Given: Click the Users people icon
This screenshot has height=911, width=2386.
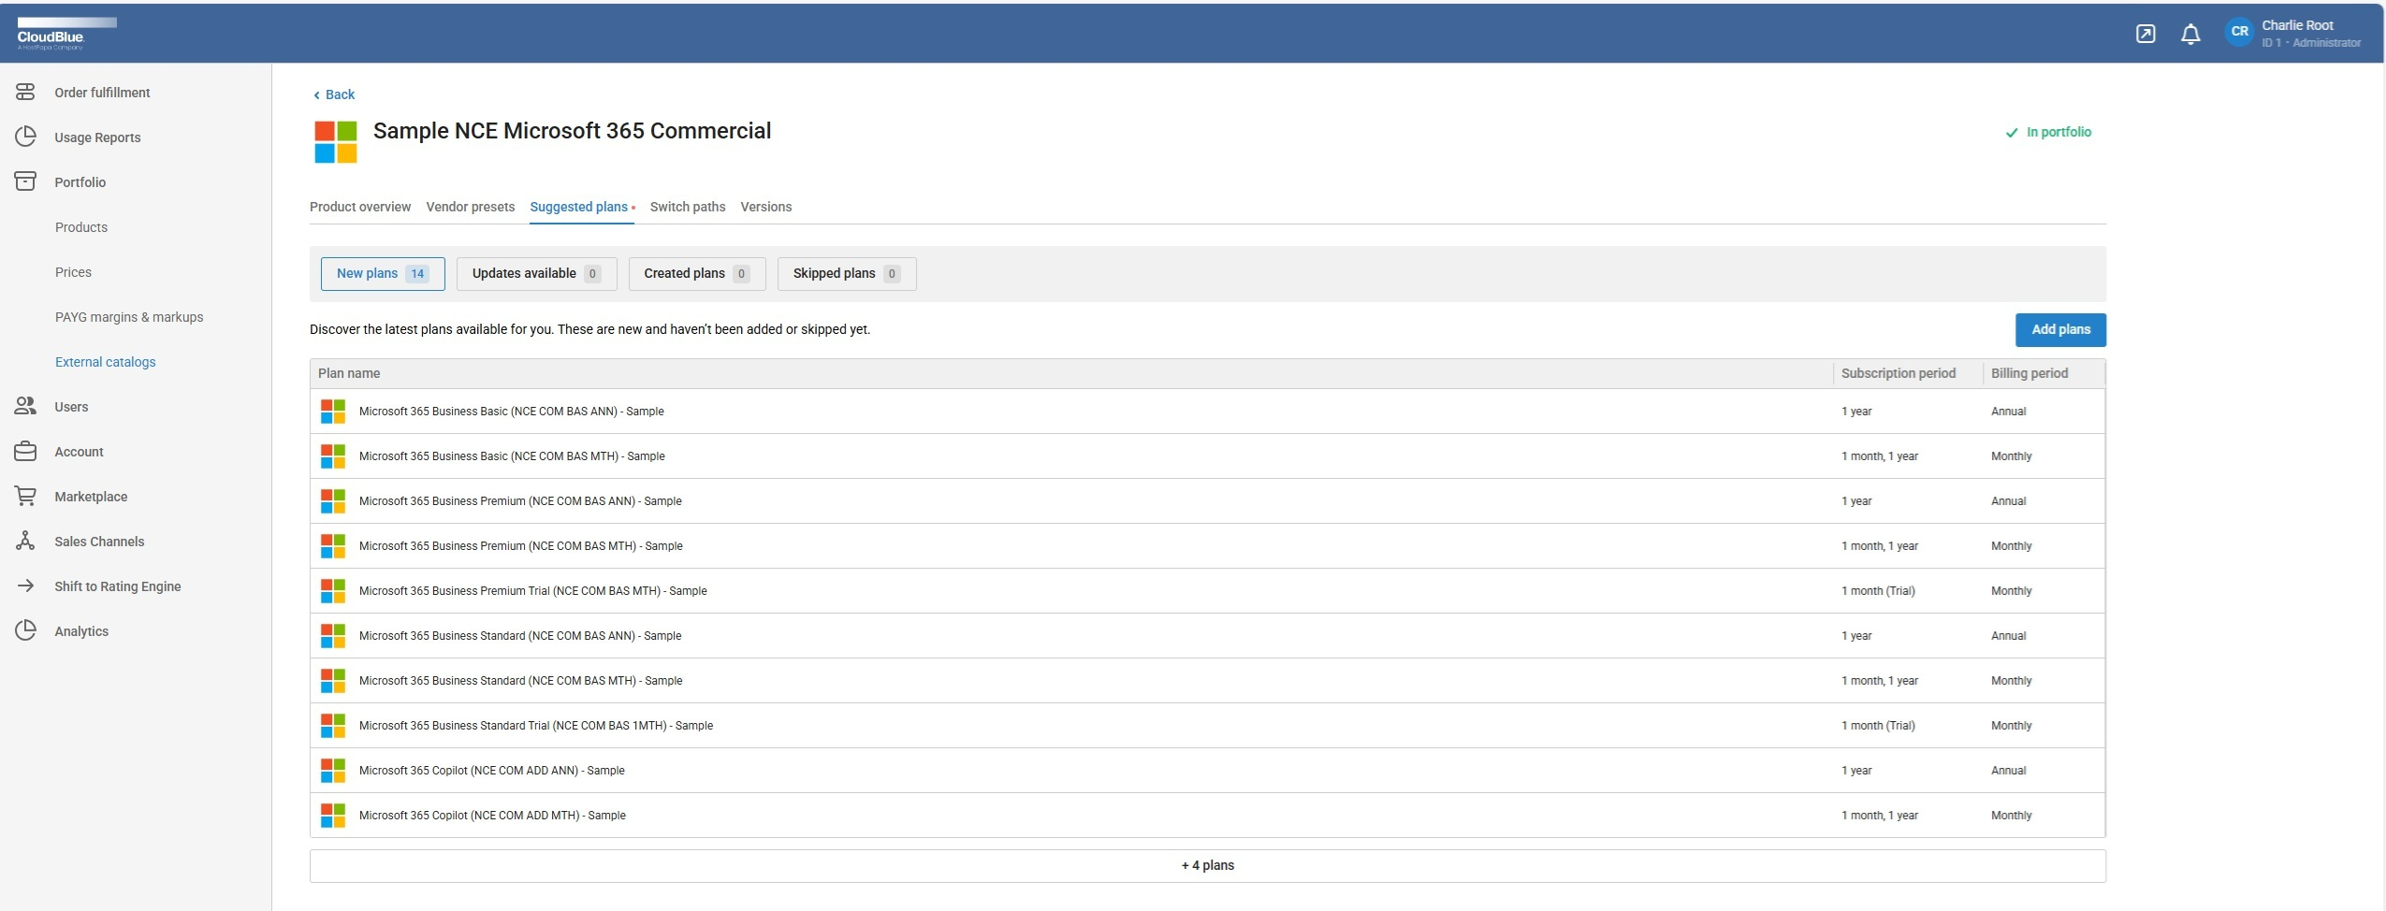Looking at the screenshot, I should pos(25,407).
